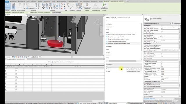This screenshot has height=104, width=186.
Task: Click the Align tool in the Modify panel
Action: 43,5
